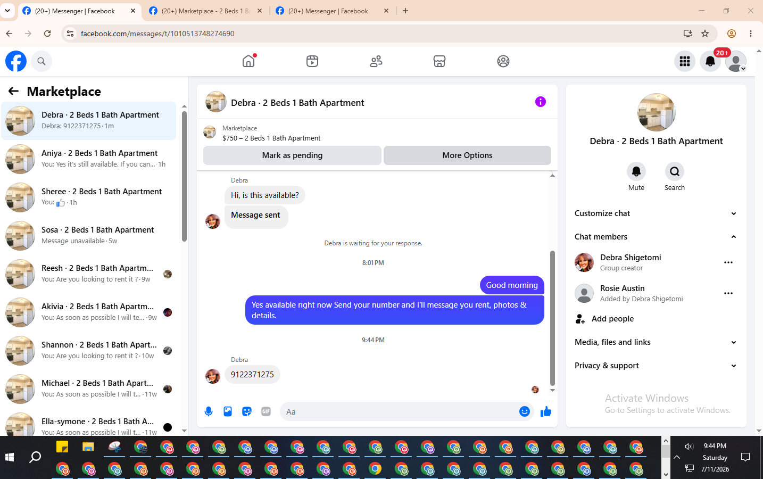Open the Reels video icon
The width and height of the screenshot is (763, 479).
point(312,61)
